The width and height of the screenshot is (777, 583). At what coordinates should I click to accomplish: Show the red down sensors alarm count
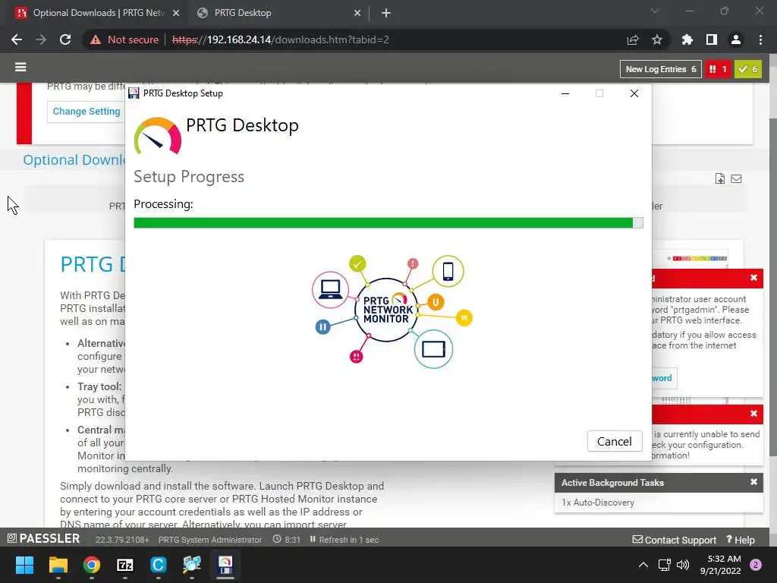pyautogui.click(x=718, y=69)
